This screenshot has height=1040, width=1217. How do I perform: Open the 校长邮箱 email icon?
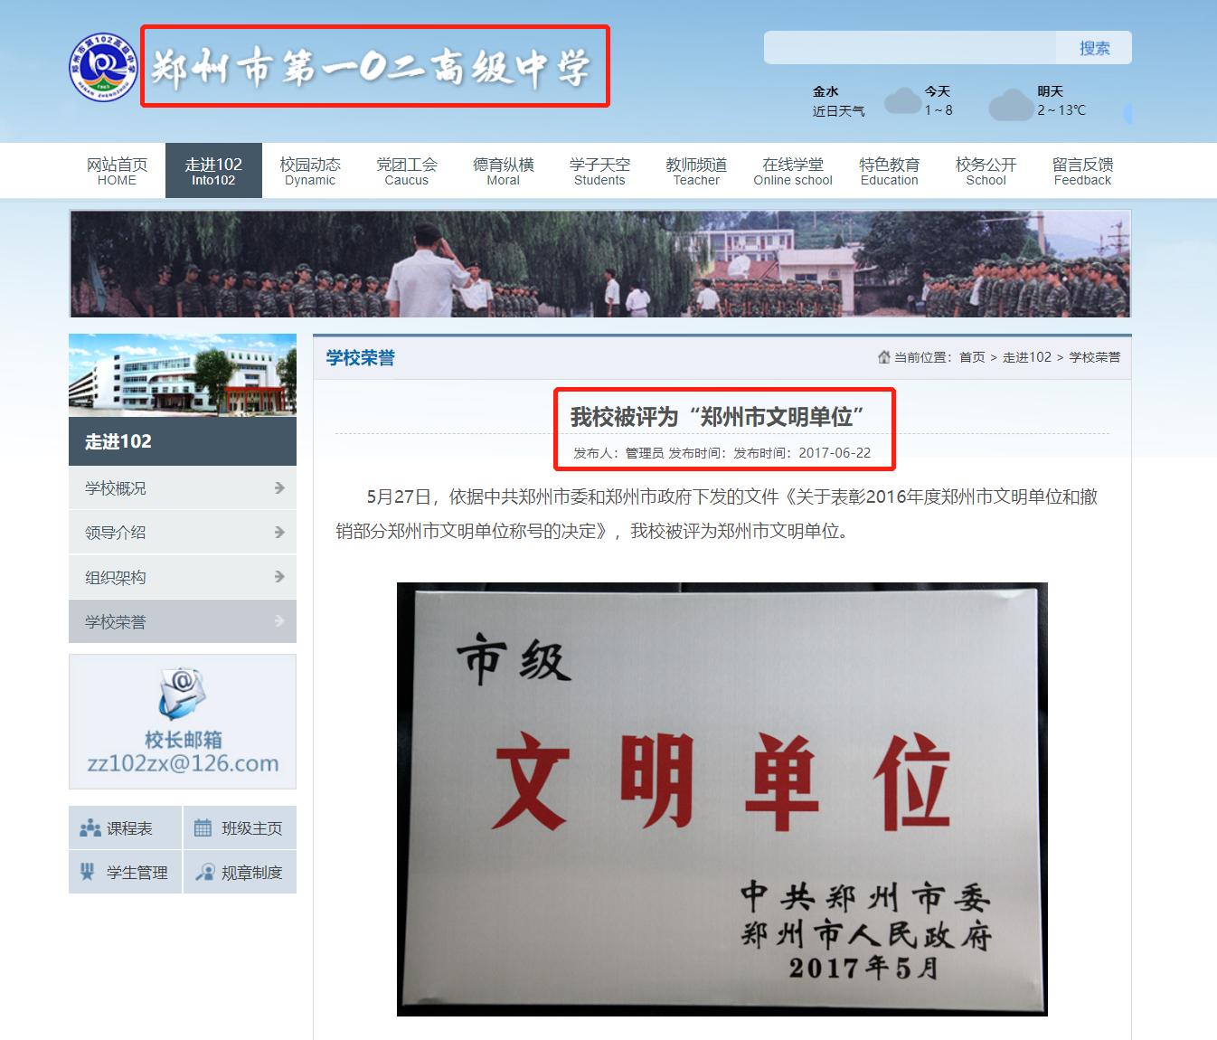tap(182, 693)
